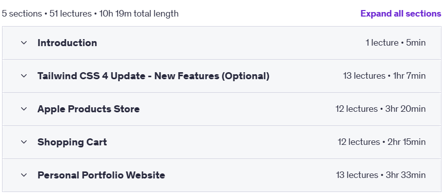Click Personal Portfolio Website section heading

click(101, 175)
